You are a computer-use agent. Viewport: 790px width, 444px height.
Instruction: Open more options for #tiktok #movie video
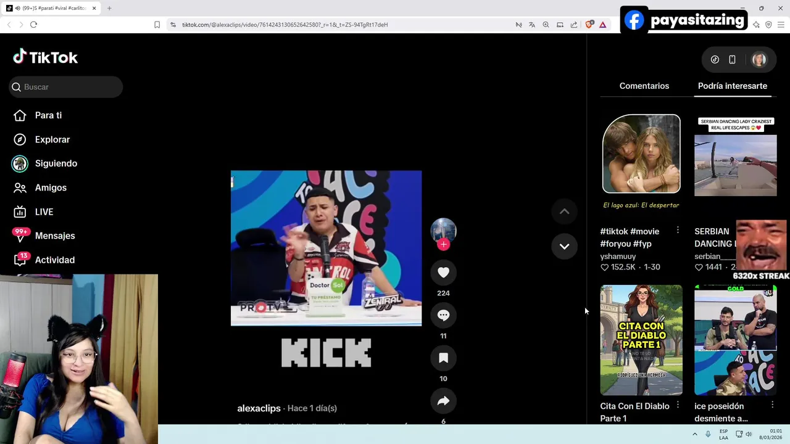pos(678,230)
